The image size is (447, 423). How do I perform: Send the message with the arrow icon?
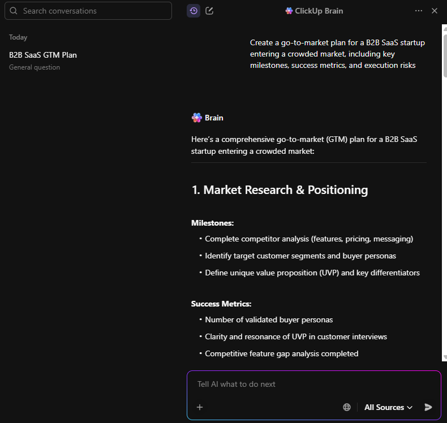428,407
